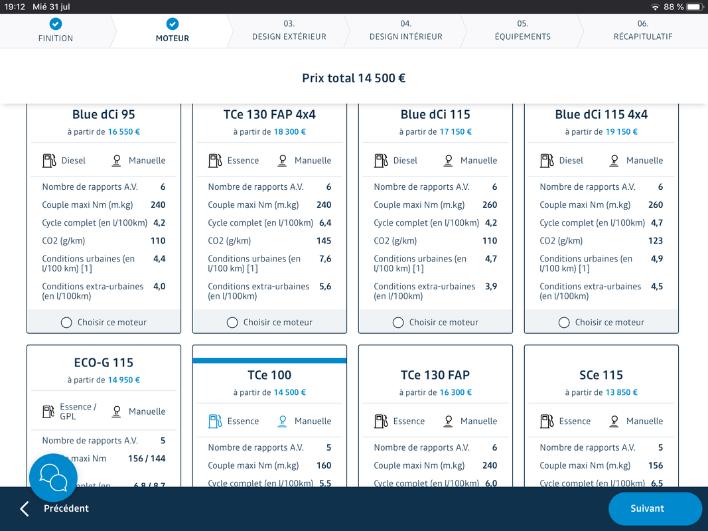
Task: Open the chat bubble assistant icon
Action: (53, 477)
